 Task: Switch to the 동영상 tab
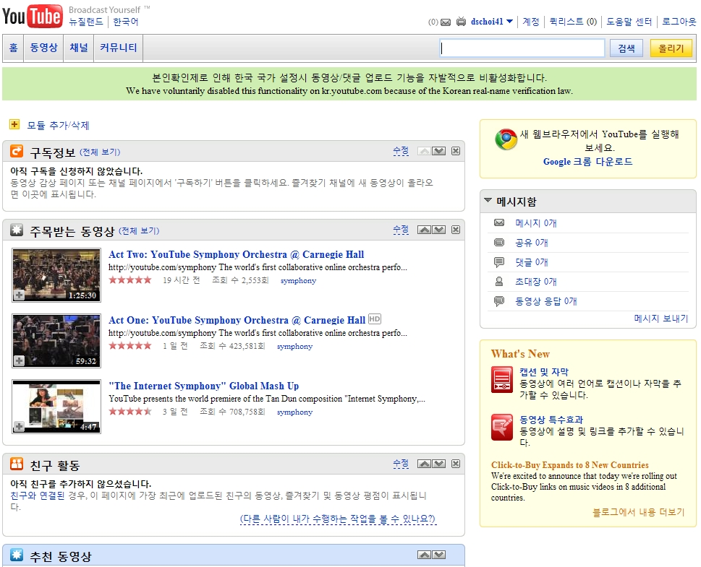(43, 48)
